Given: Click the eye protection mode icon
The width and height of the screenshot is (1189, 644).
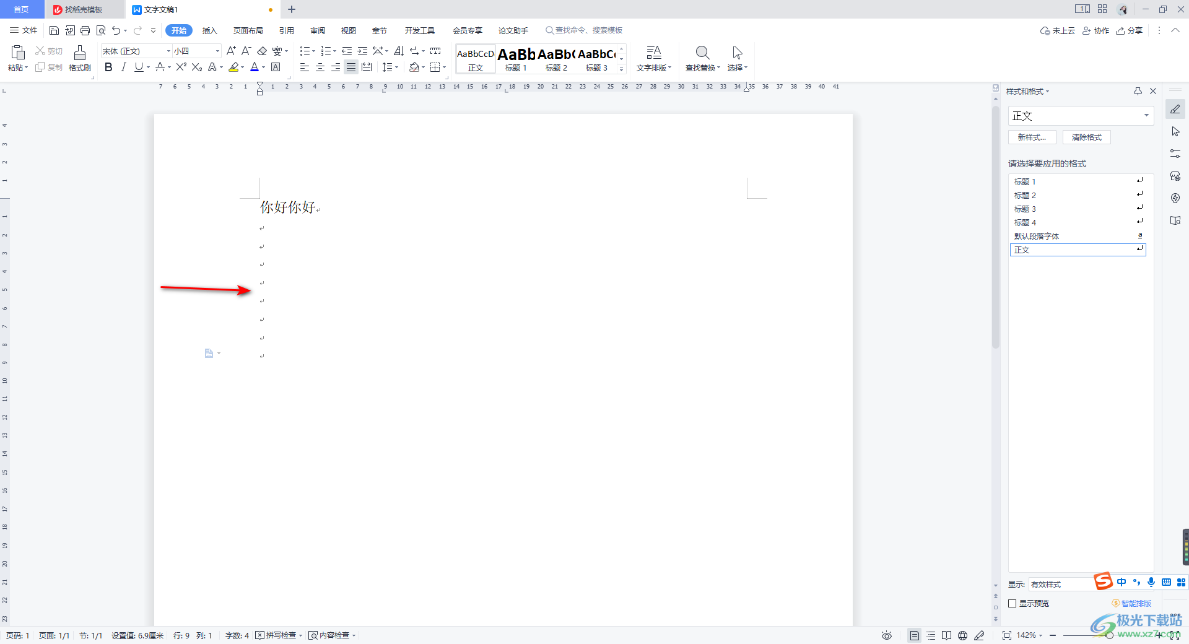Looking at the screenshot, I should [887, 635].
